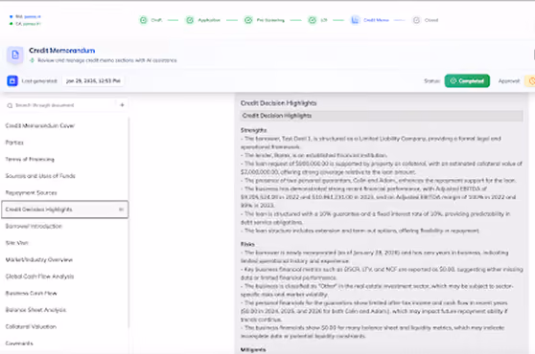Click the Closed step icon
This screenshot has height=354, width=535.
point(416,20)
